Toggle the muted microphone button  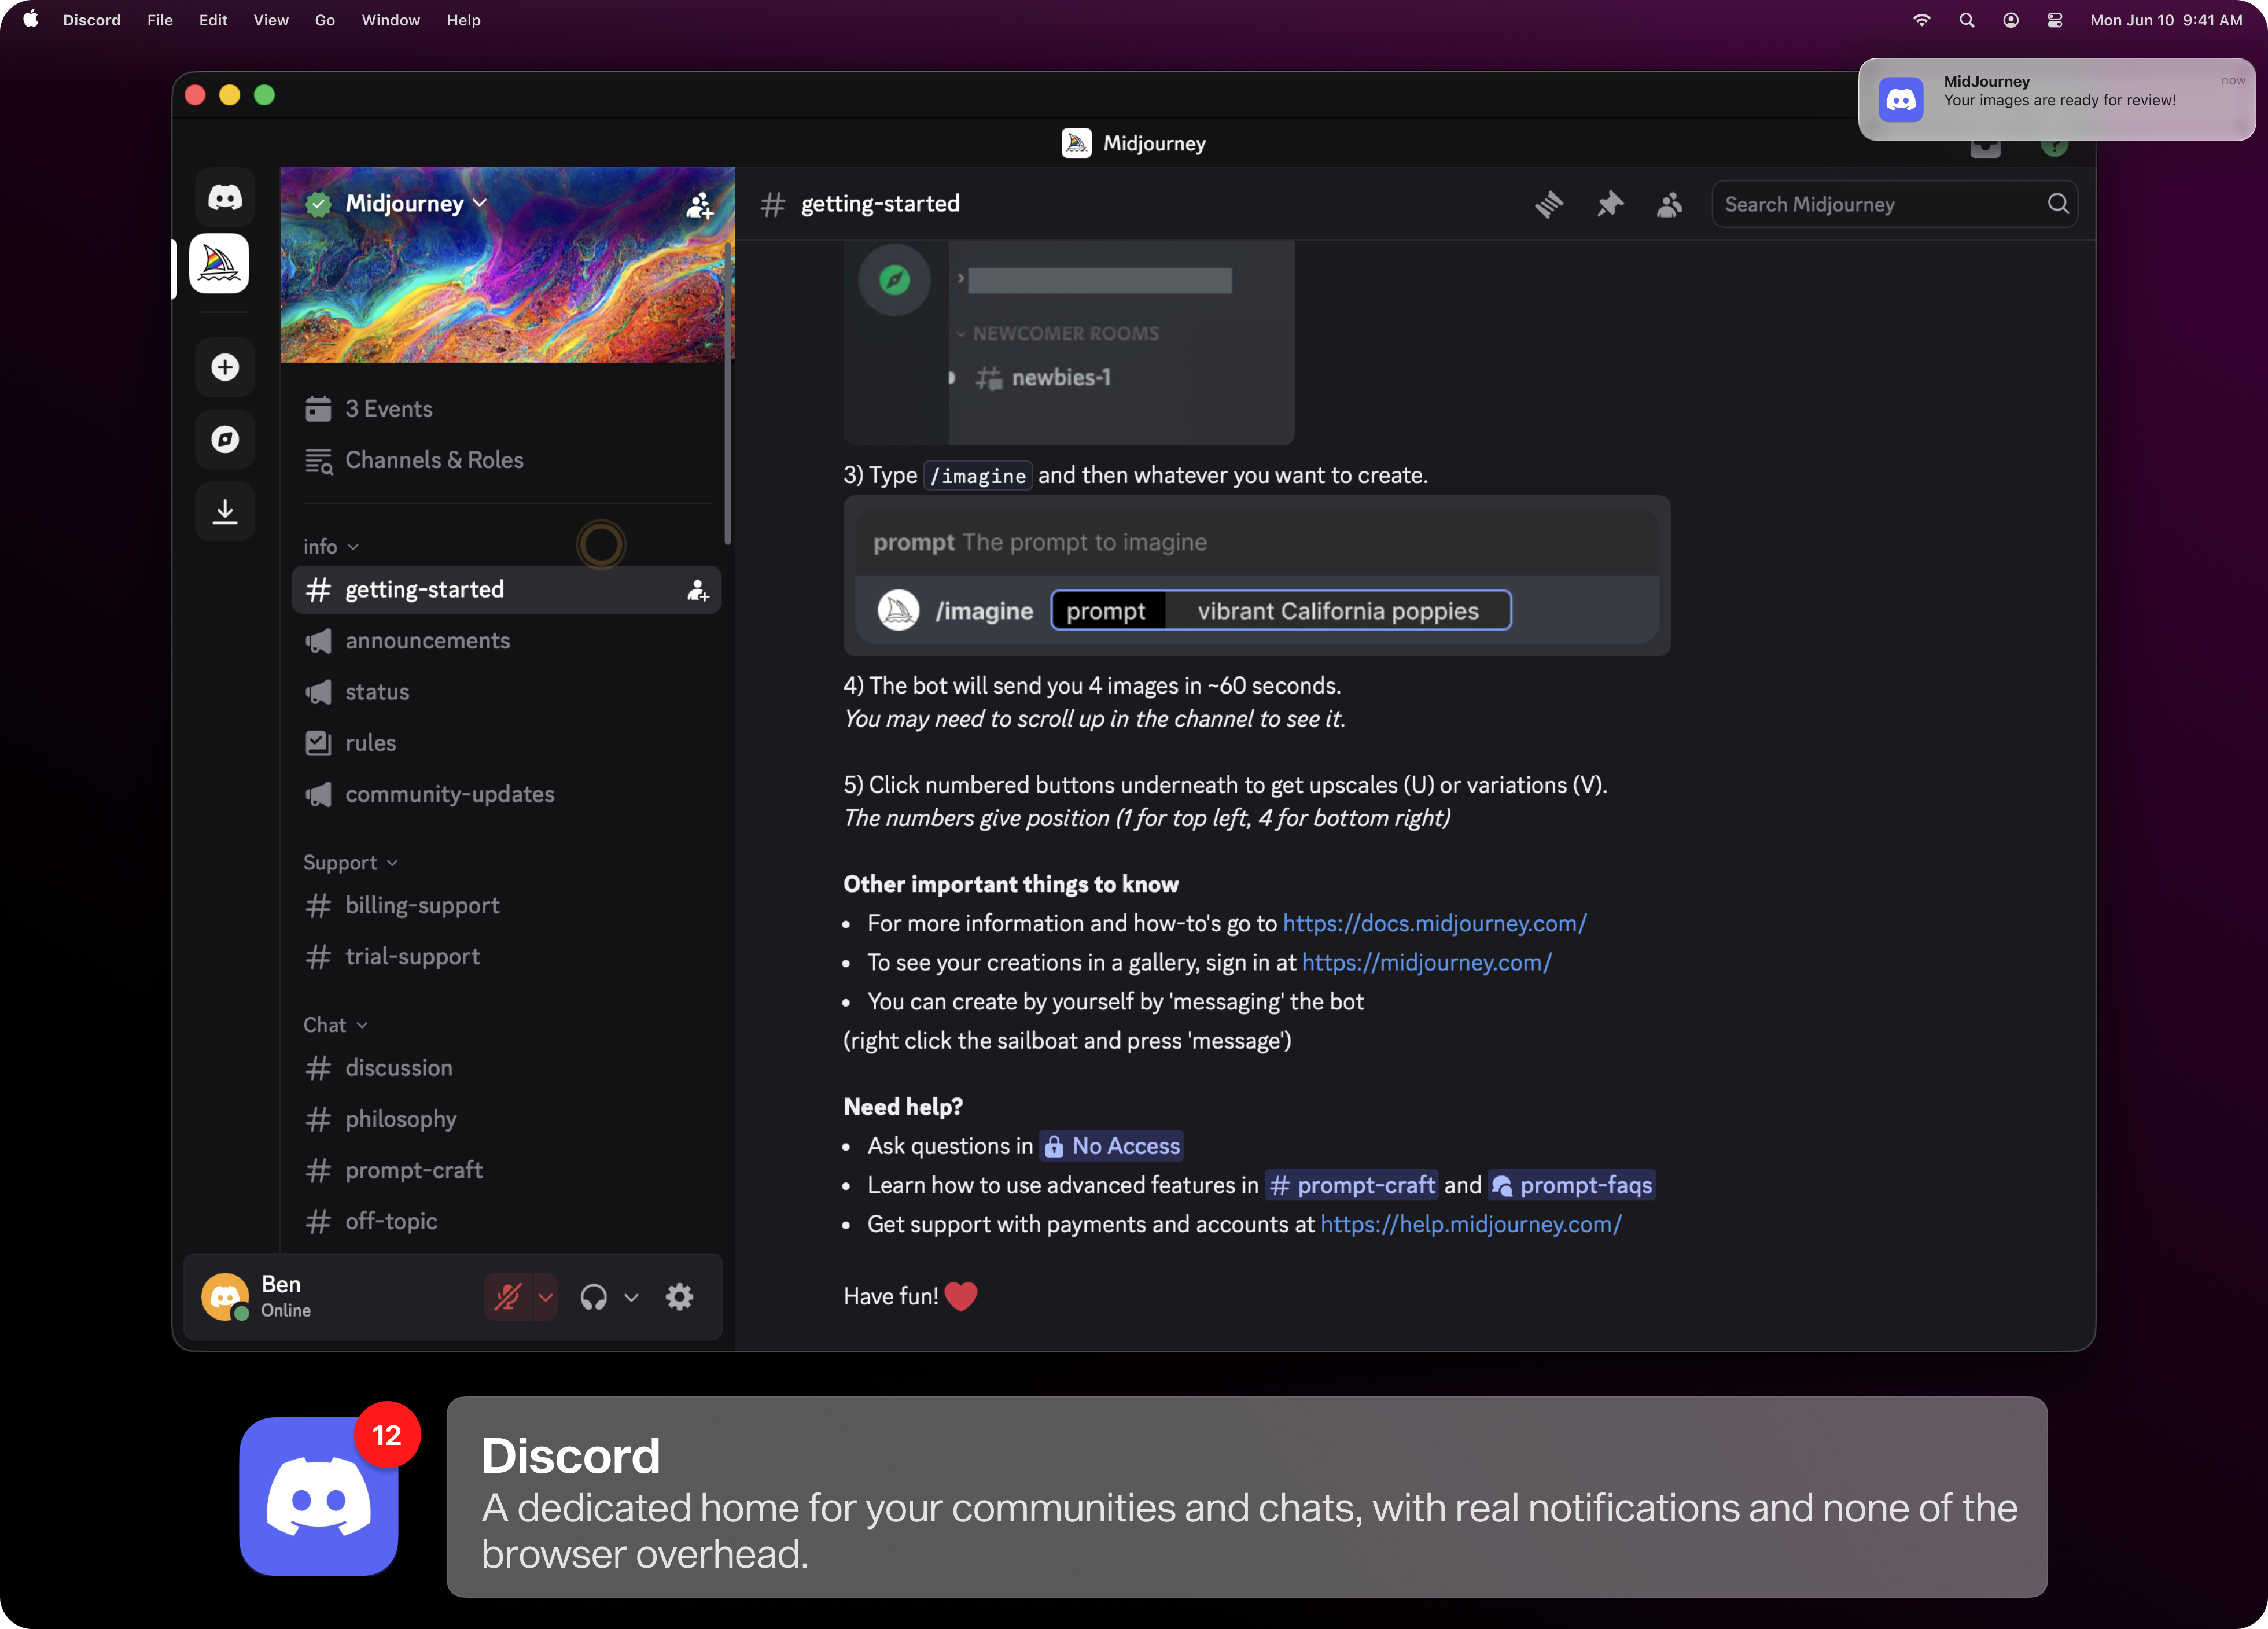508,1297
